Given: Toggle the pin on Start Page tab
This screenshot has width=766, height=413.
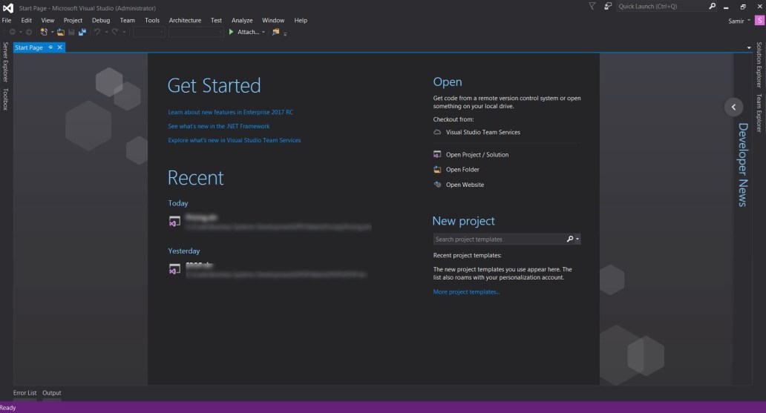Looking at the screenshot, I should pyautogui.click(x=50, y=47).
